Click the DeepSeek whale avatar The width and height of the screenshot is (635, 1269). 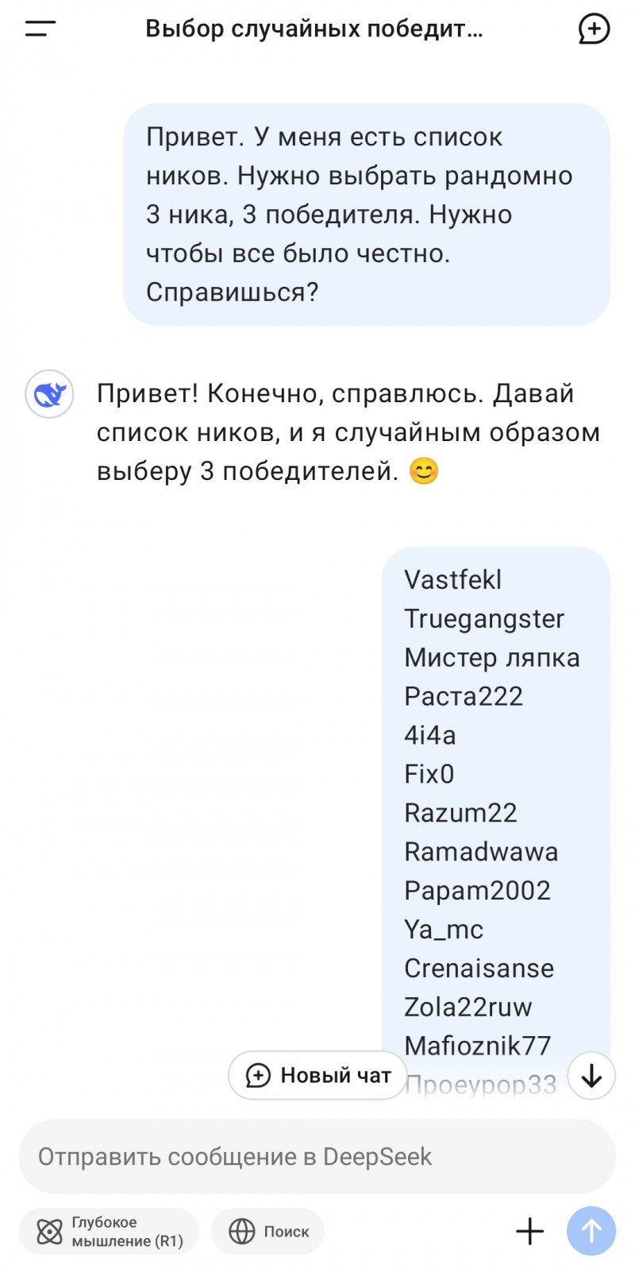point(49,394)
